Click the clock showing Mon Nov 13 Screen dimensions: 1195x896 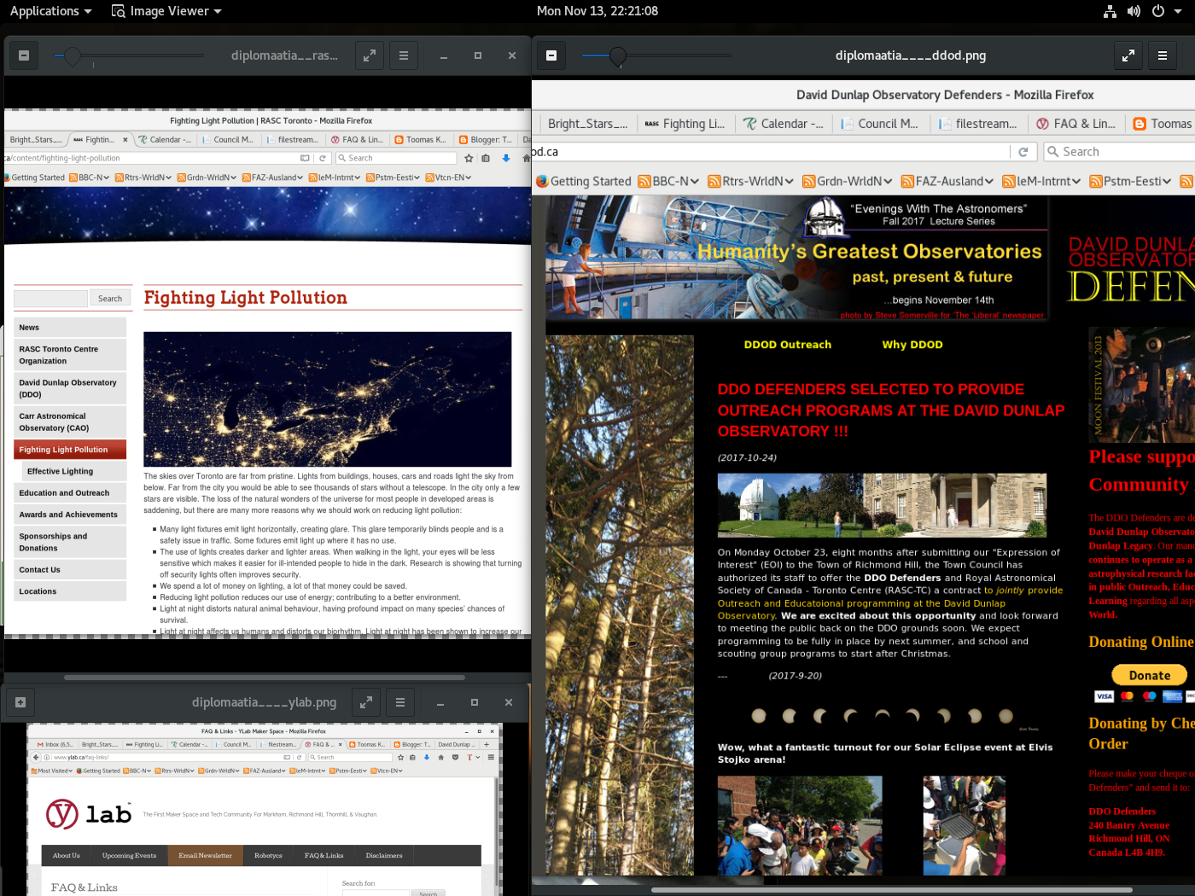[x=597, y=11]
